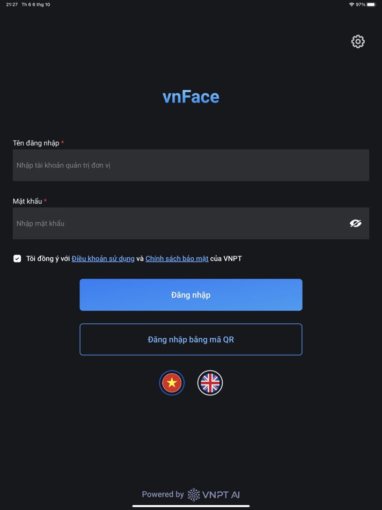The image size is (382, 510).
Task: Choose Đăng nhập bằng mã QR
Action: (x=190, y=339)
